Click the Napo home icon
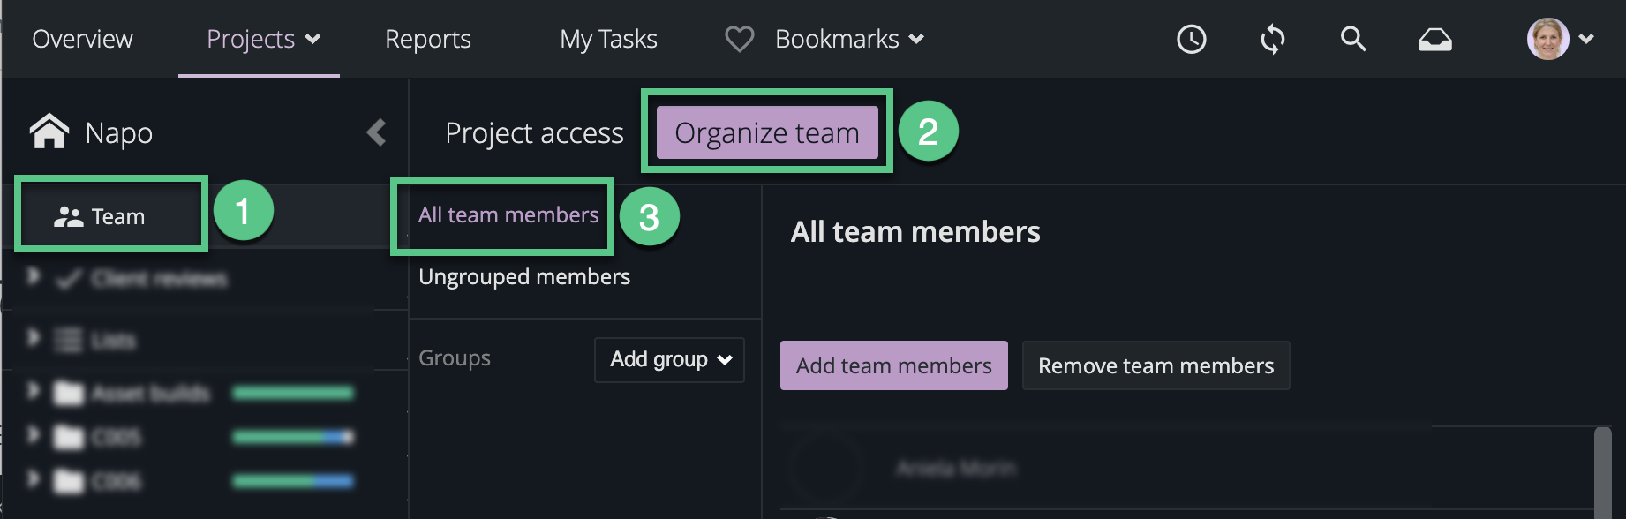1626x519 pixels. pos(49,132)
